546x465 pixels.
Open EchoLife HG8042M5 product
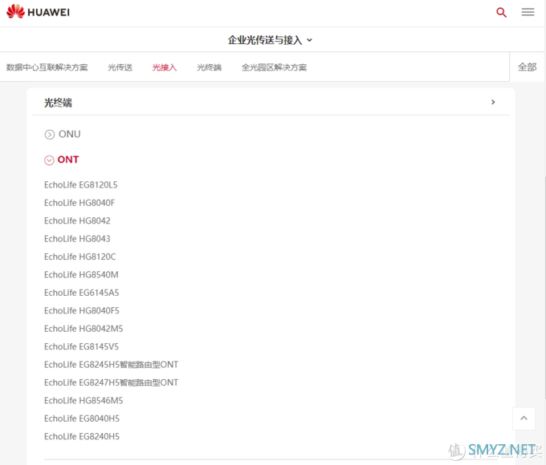click(x=84, y=329)
